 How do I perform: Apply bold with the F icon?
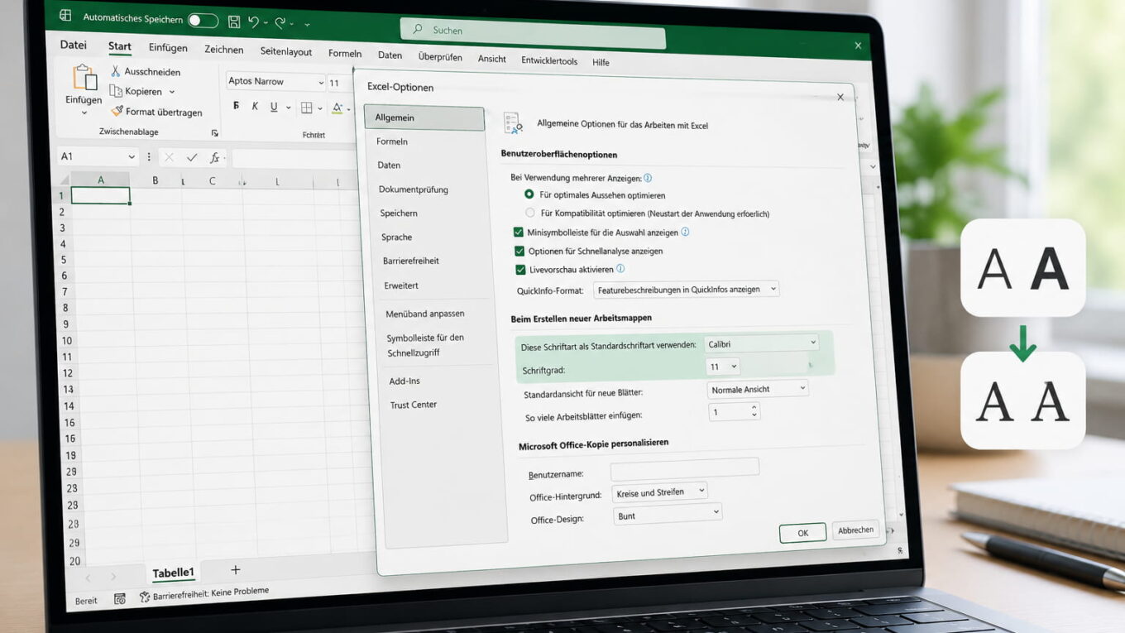point(236,106)
